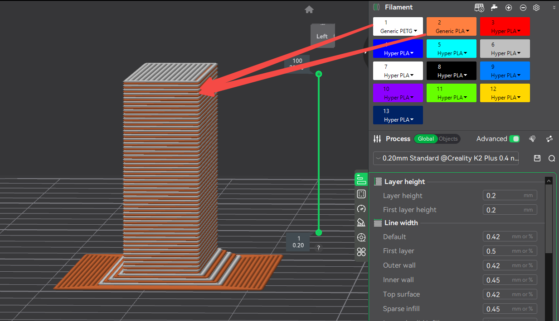Switch process scope to Objects

click(x=448, y=139)
